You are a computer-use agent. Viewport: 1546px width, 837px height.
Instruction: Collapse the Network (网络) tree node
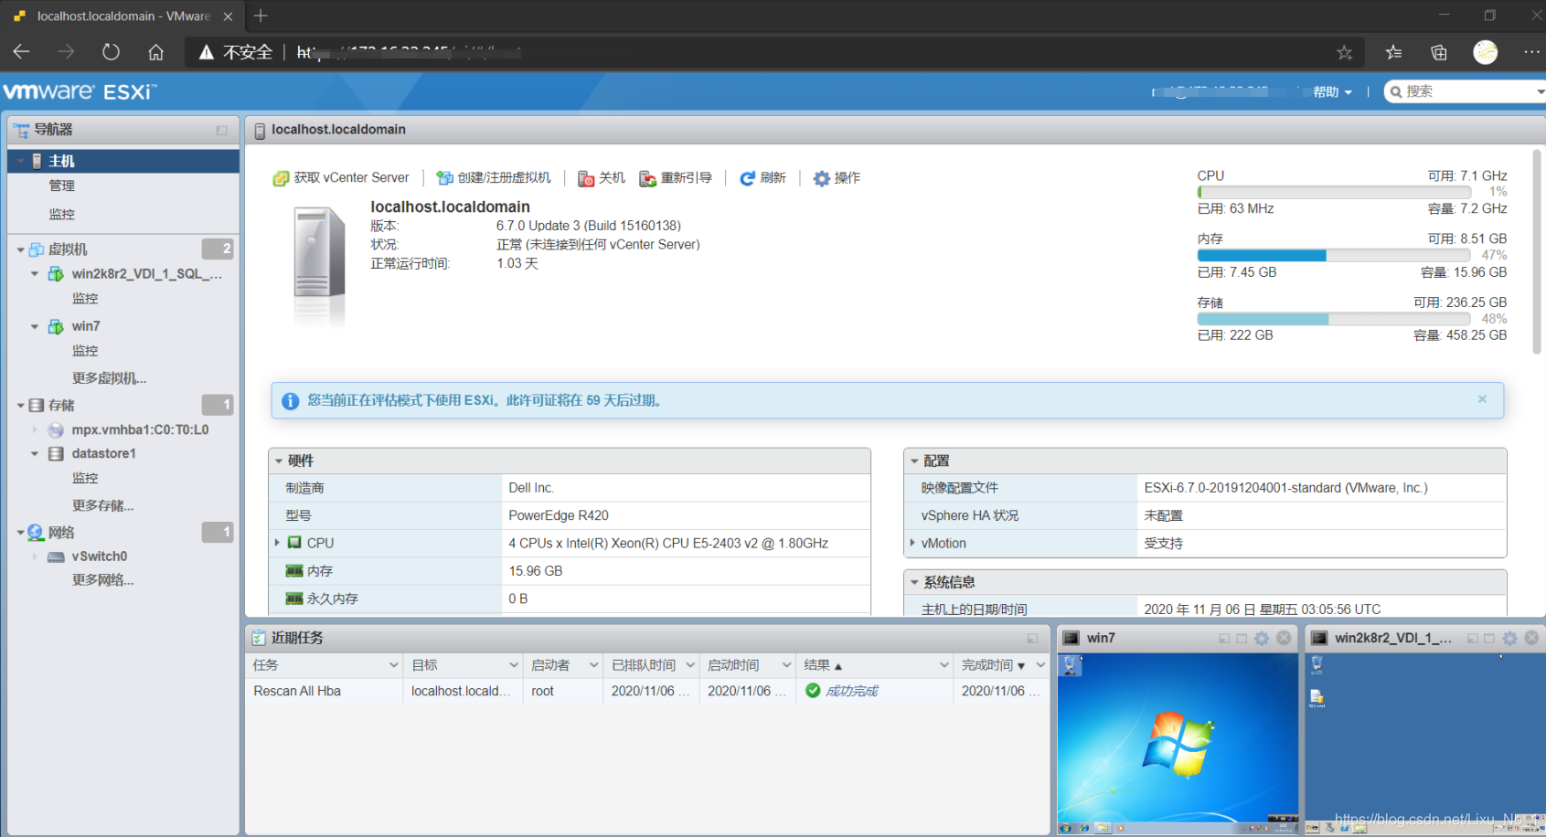[20, 532]
